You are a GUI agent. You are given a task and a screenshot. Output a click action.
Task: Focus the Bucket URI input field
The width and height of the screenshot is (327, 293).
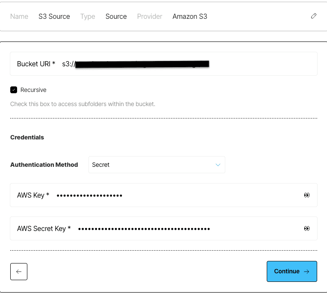coord(164,64)
